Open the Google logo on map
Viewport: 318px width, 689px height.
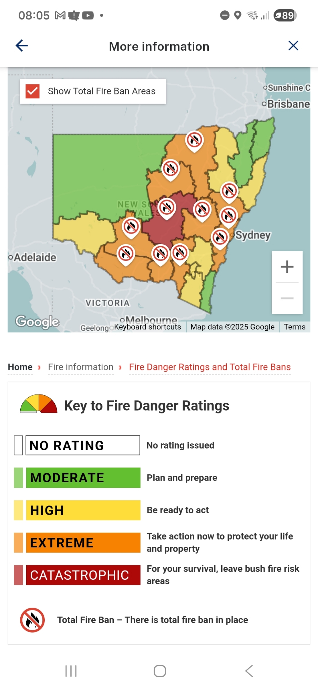37,321
